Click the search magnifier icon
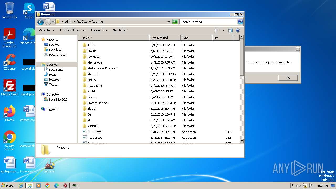 (x=240, y=22)
